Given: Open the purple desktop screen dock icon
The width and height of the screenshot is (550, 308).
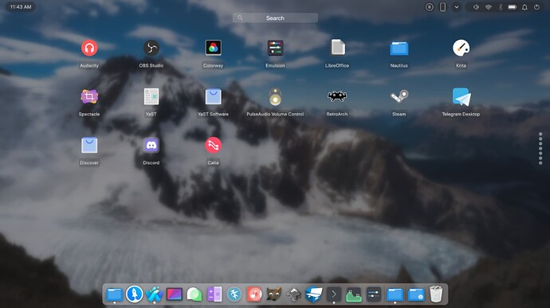Looking at the screenshot, I should [x=175, y=294].
